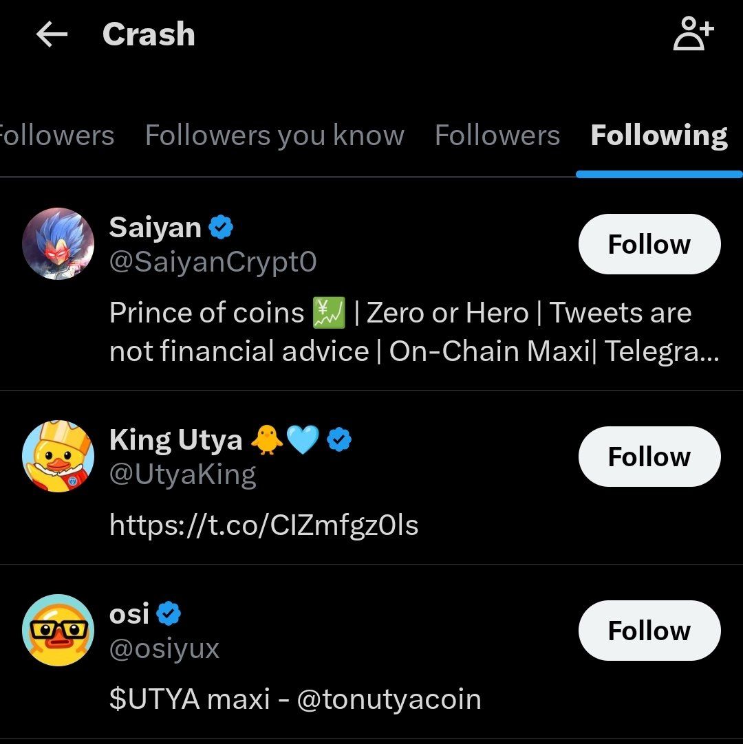Switch to Followers you know tab
Screen dimensions: 743x744
click(x=274, y=135)
